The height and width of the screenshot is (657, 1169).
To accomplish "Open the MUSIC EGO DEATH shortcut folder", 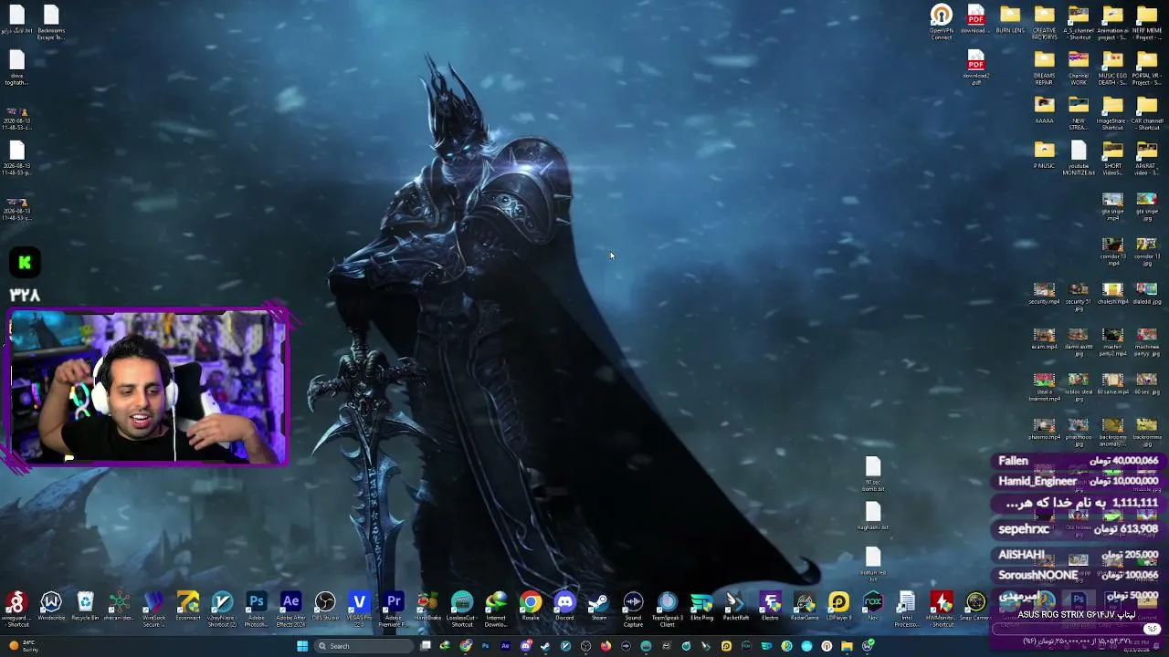I will (1112, 68).
